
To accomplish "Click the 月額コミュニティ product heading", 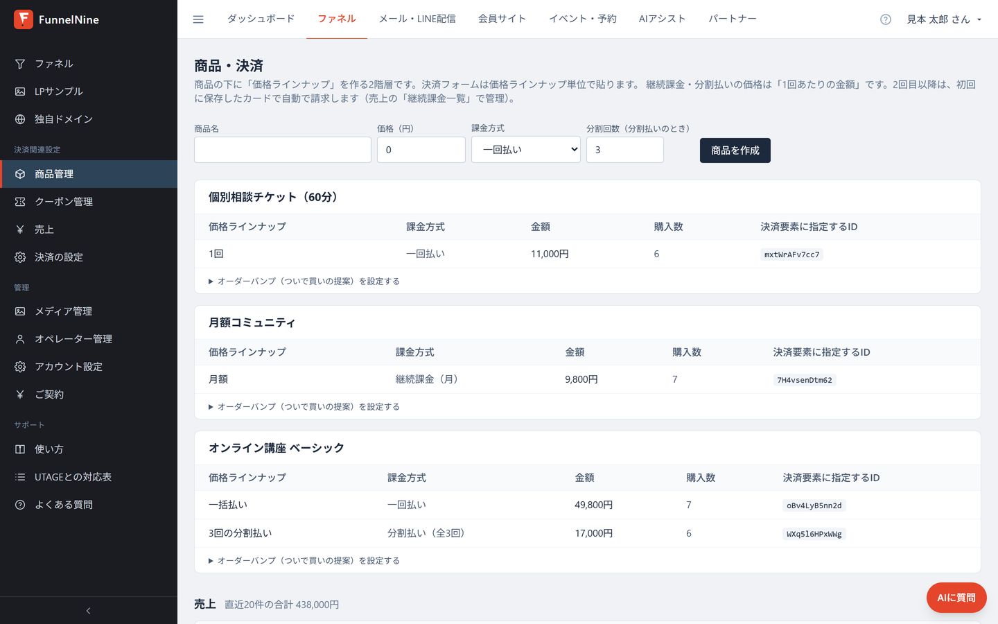I will [252, 322].
